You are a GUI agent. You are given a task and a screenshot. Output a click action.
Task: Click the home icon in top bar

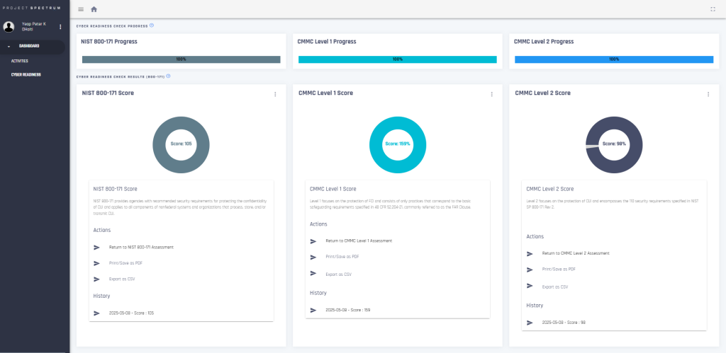click(94, 9)
